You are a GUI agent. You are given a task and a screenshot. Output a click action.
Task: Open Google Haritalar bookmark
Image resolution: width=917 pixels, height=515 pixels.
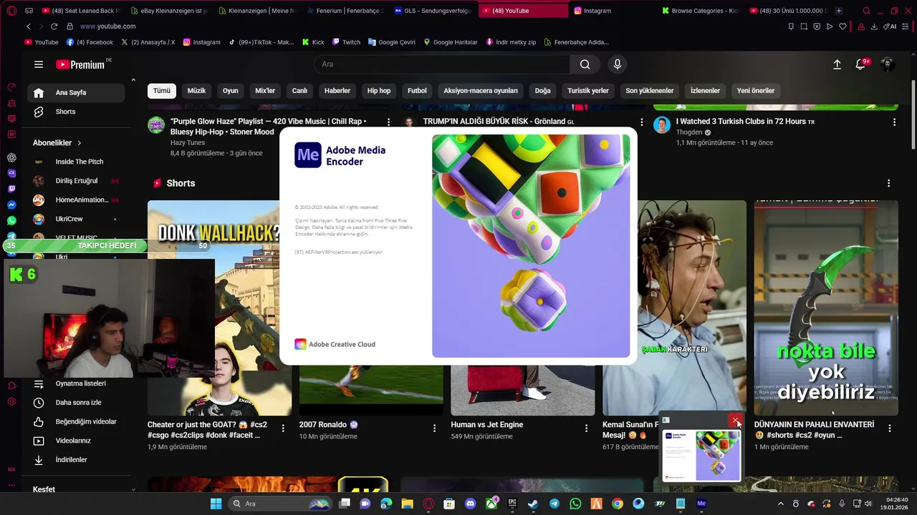(450, 42)
